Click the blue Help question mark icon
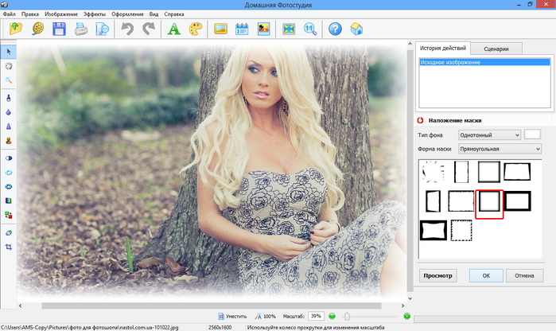 (335, 29)
